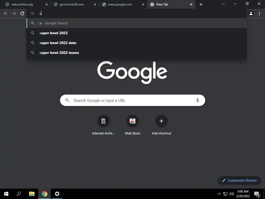The height and width of the screenshot is (199, 265).
Task: Open Windows taskbar search
Action: coord(19,194)
